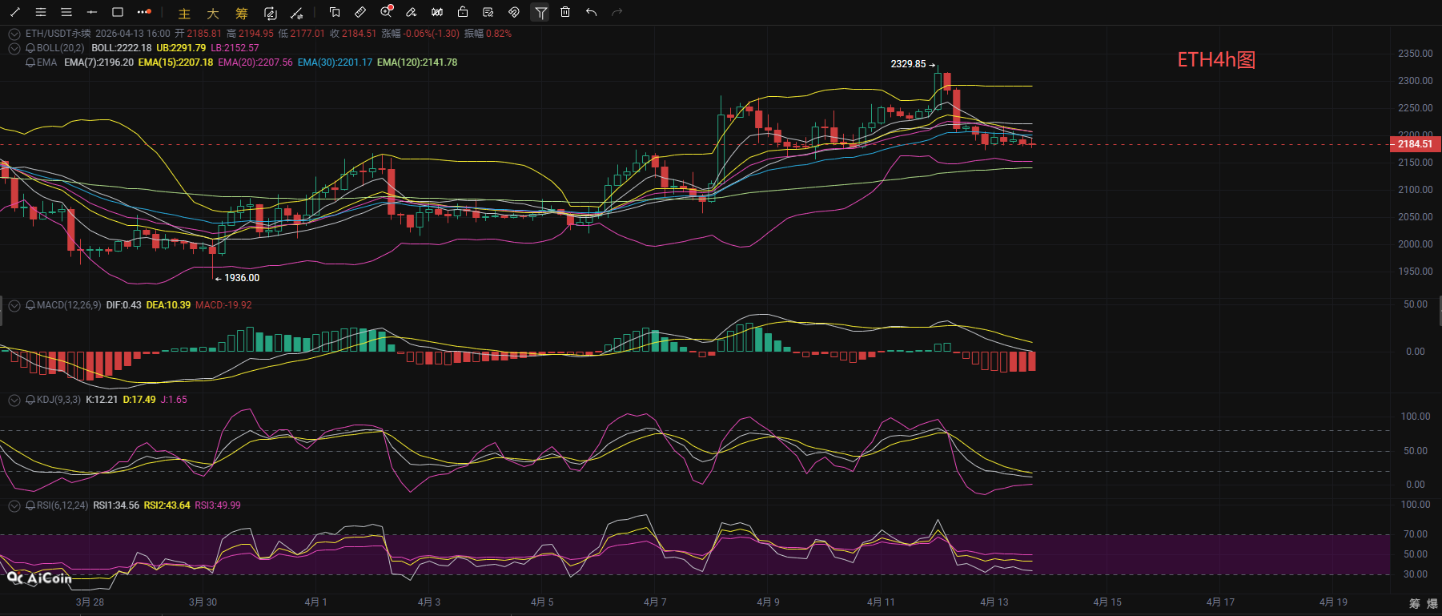Open the zoom magnifier tool
The image size is (1442, 616).
386,12
